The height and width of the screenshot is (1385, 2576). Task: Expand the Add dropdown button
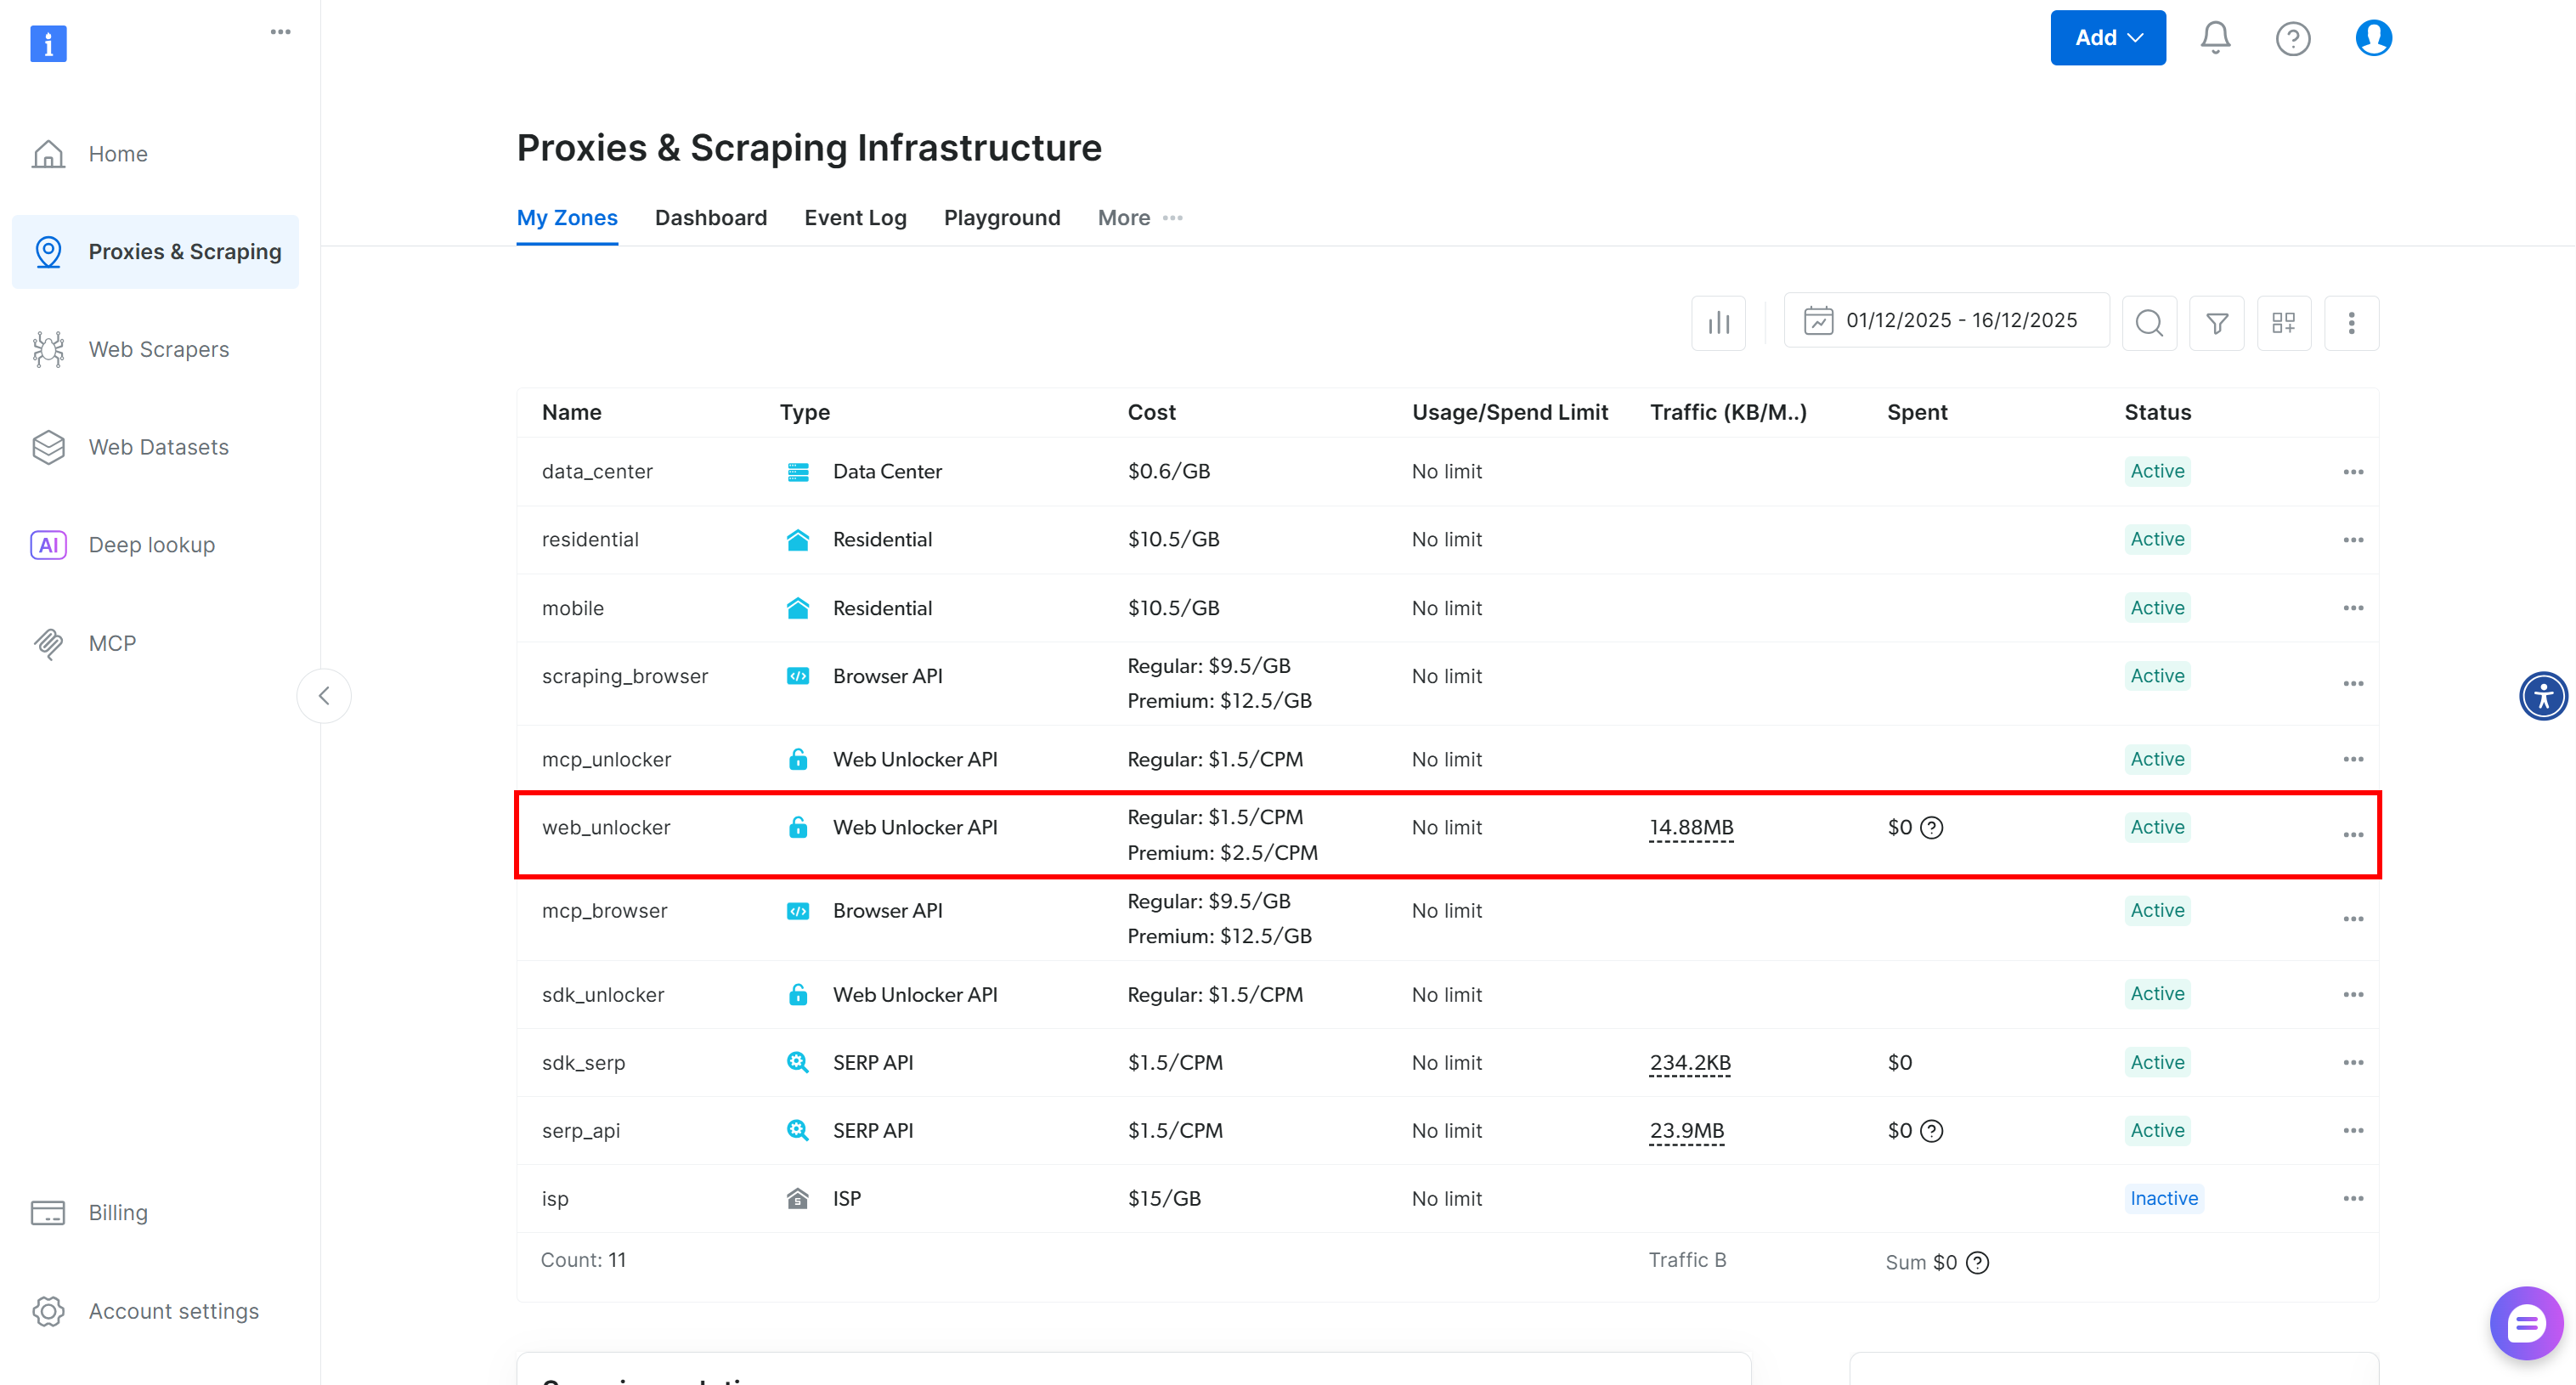tap(2108, 38)
